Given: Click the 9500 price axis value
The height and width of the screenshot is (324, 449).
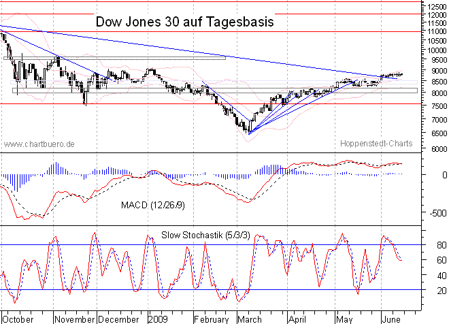Looking at the screenshot, I should click(x=438, y=60).
